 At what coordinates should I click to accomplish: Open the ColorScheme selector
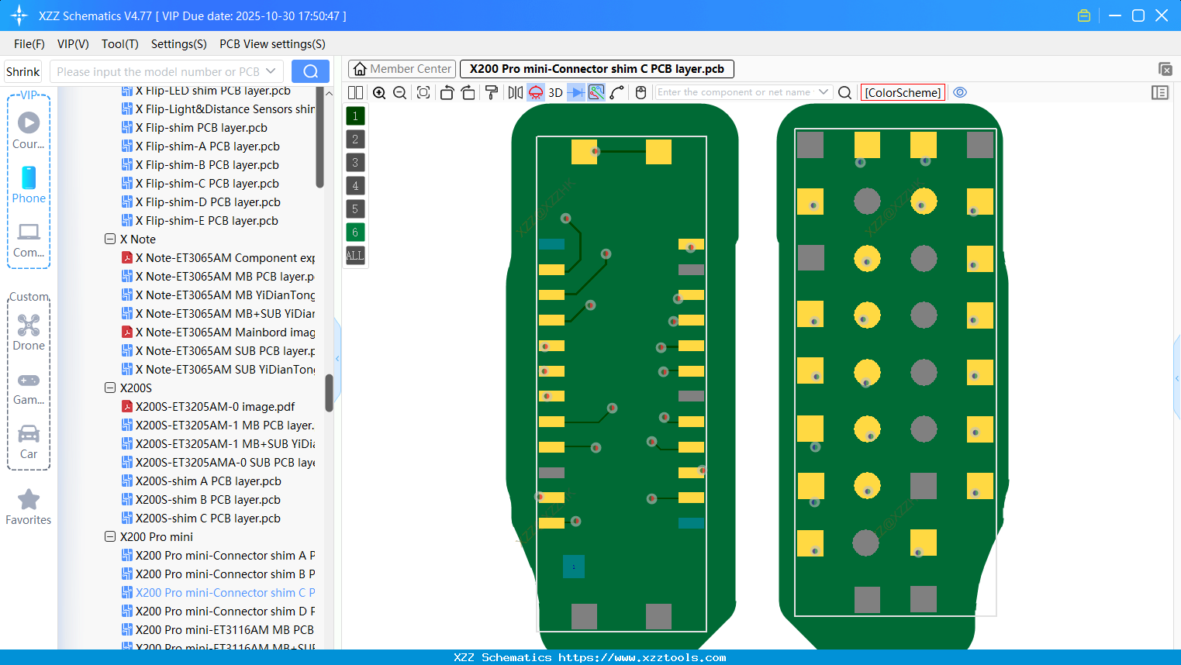tap(903, 92)
